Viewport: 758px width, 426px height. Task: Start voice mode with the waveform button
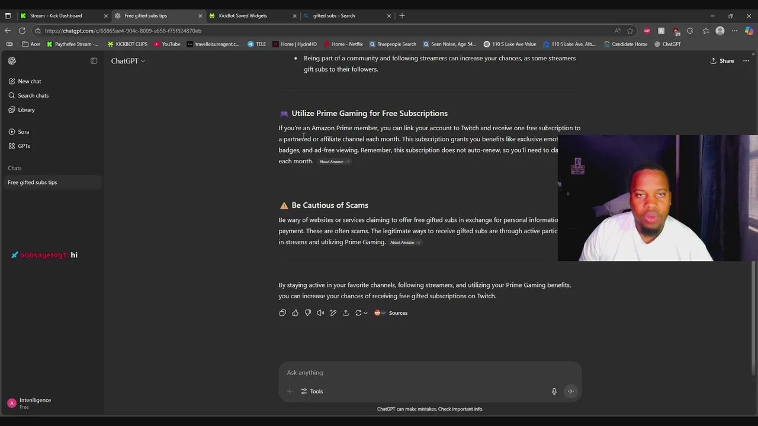coord(571,391)
